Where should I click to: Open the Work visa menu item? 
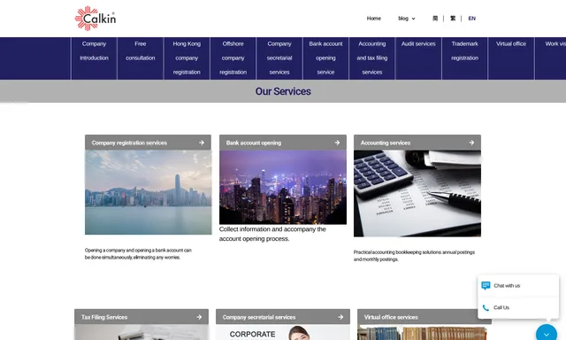click(550, 58)
